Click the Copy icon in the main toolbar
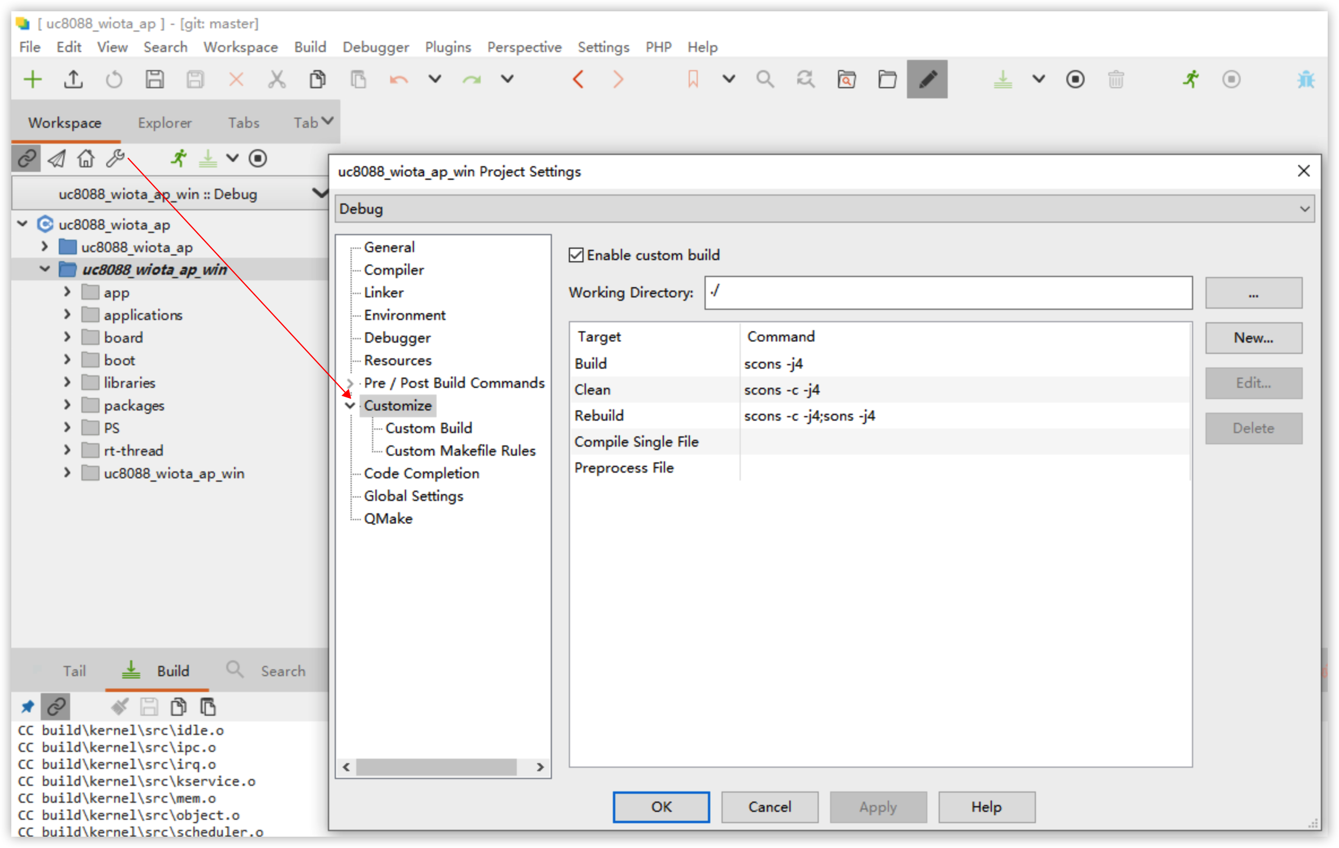This screenshot has height=848, width=1339. 317,79
